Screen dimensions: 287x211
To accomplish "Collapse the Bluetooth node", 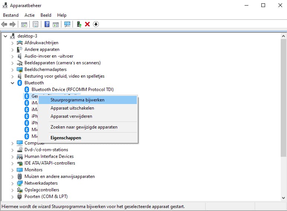I will [x=12, y=83].
